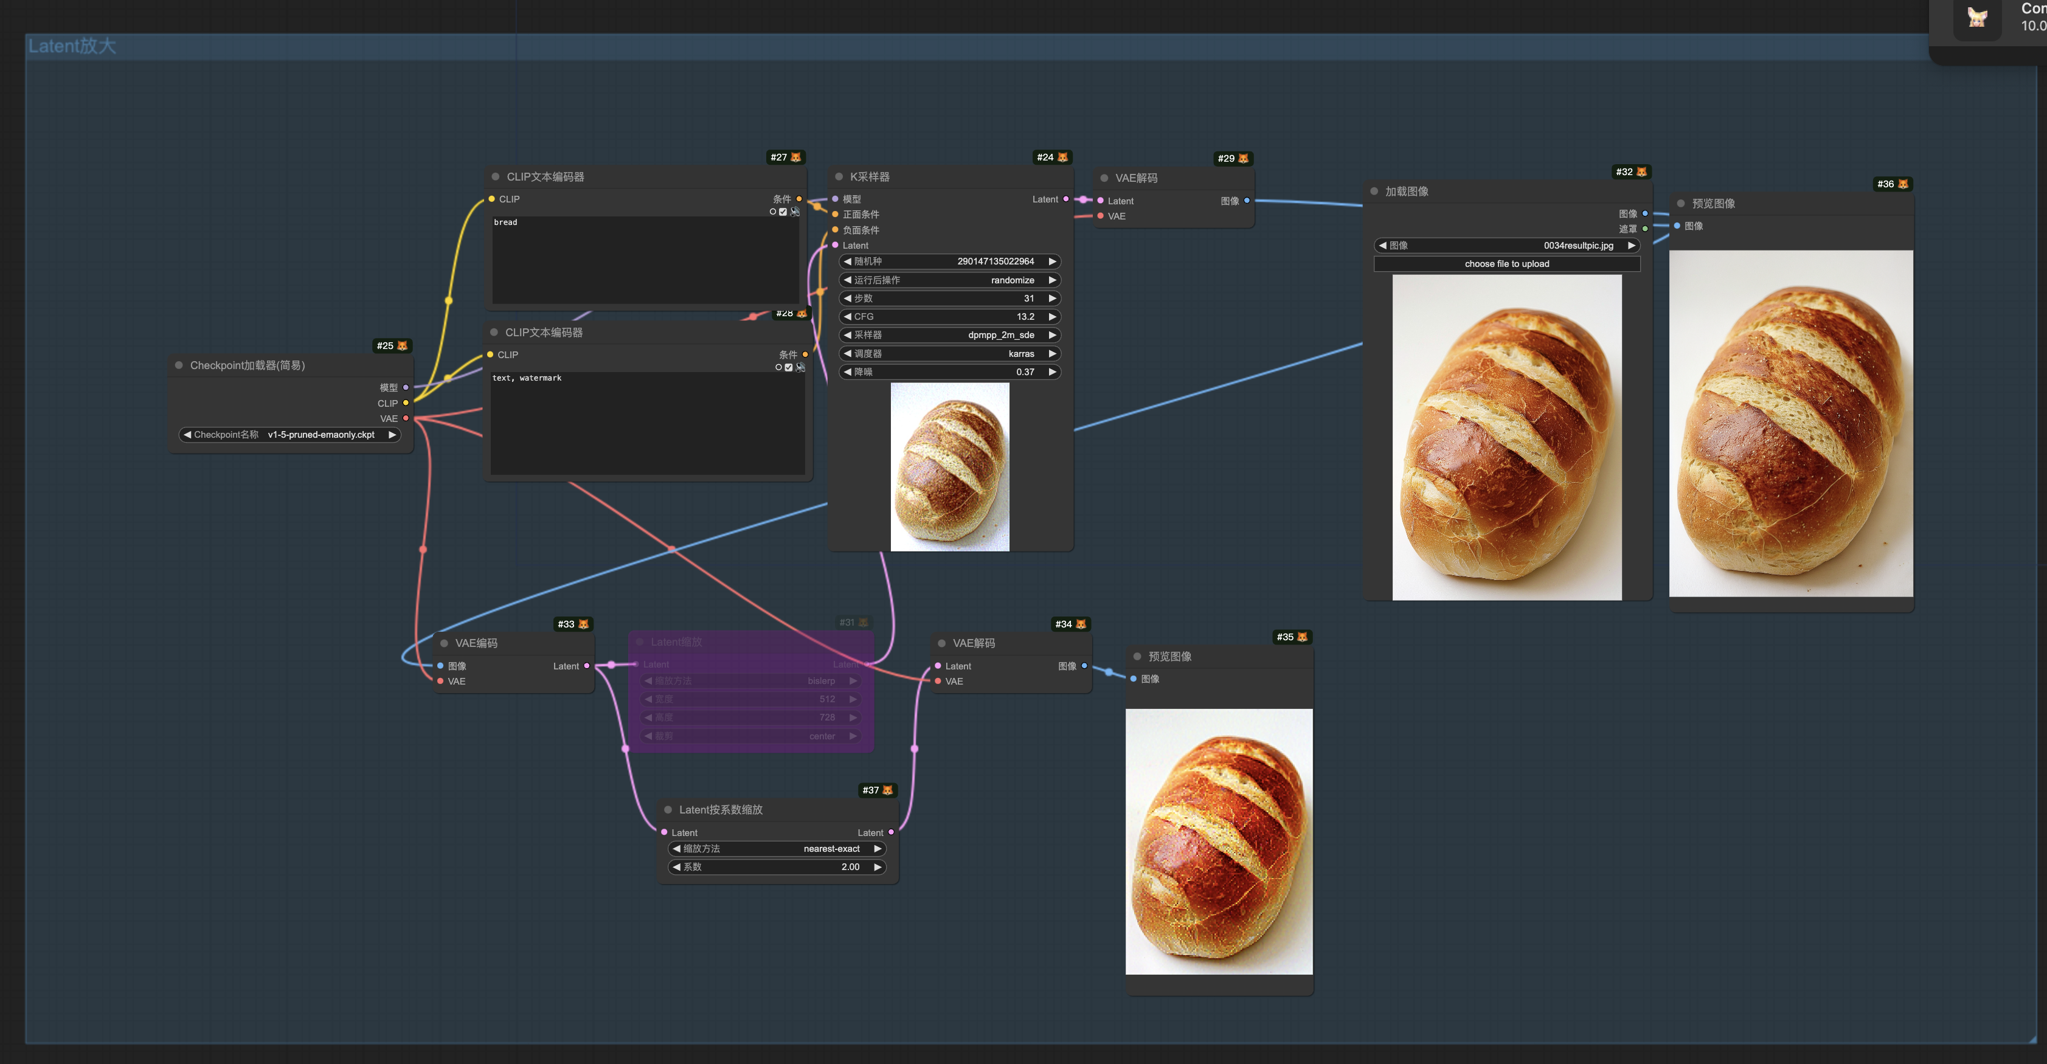Click speaker icon in bread CLIP encoder
This screenshot has width=2047, height=1064.
click(795, 212)
